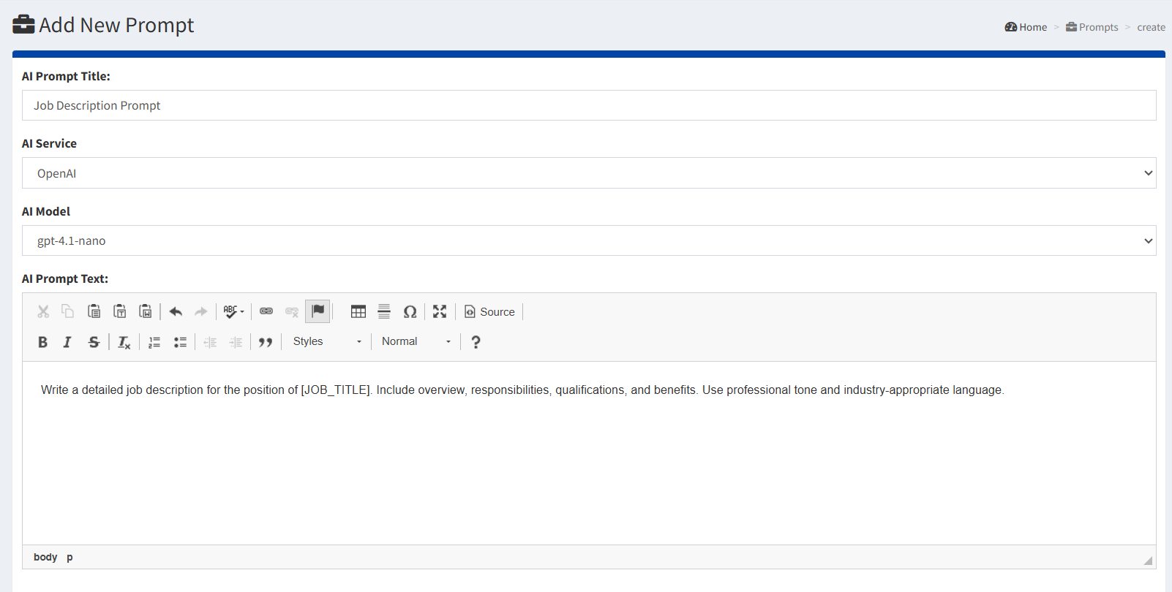Insert a table using the table icon
Screen dimensions: 1172x592
[x=358, y=312]
